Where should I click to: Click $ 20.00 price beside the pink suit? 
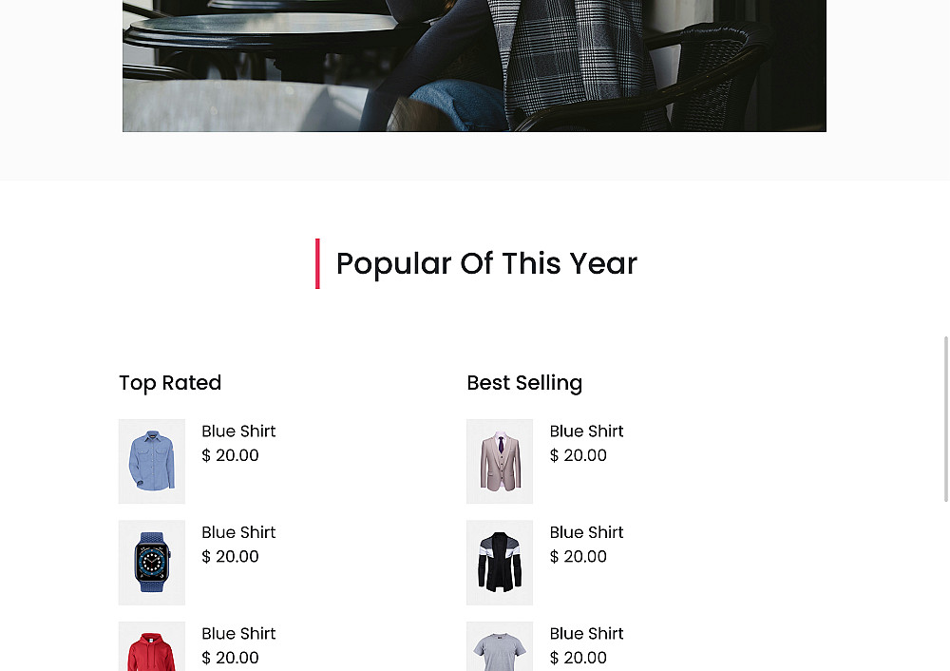click(578, 455)
